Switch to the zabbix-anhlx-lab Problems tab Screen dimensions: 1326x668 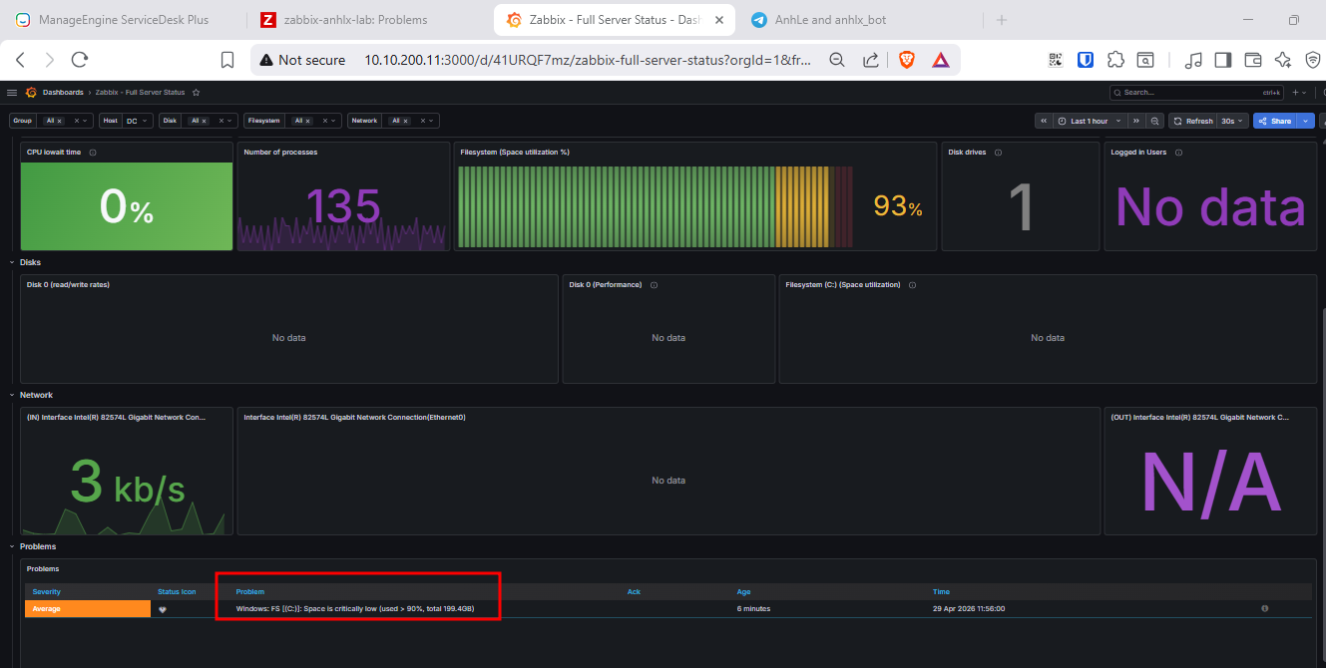pyautogui.click(x=354, y=20)
